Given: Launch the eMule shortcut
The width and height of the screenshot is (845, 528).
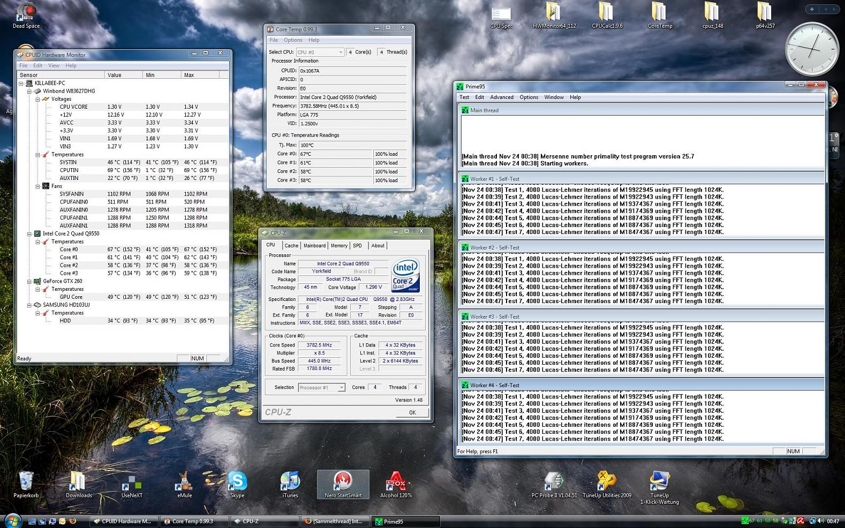Looking at the screenshot, I should pyautogui.click(x=184, y=485).
